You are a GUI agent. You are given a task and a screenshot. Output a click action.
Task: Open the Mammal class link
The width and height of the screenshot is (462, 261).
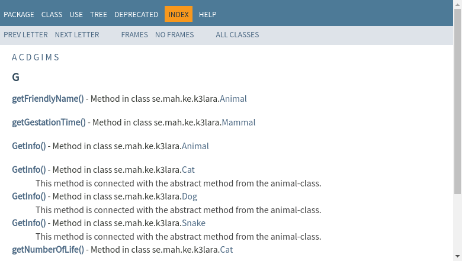click(x=238, y=123)
